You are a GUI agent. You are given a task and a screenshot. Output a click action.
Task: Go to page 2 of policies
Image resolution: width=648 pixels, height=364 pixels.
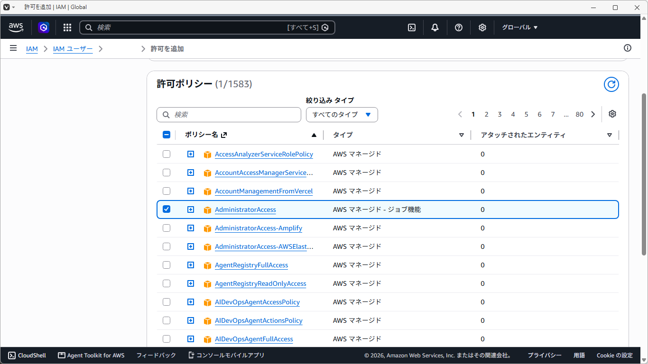point(486,114)
